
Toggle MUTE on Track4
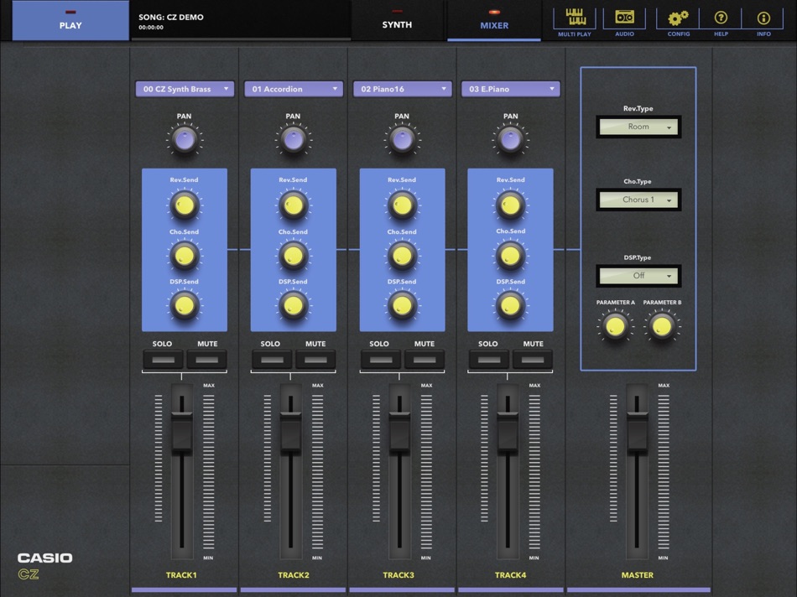[x=533, y=359]
